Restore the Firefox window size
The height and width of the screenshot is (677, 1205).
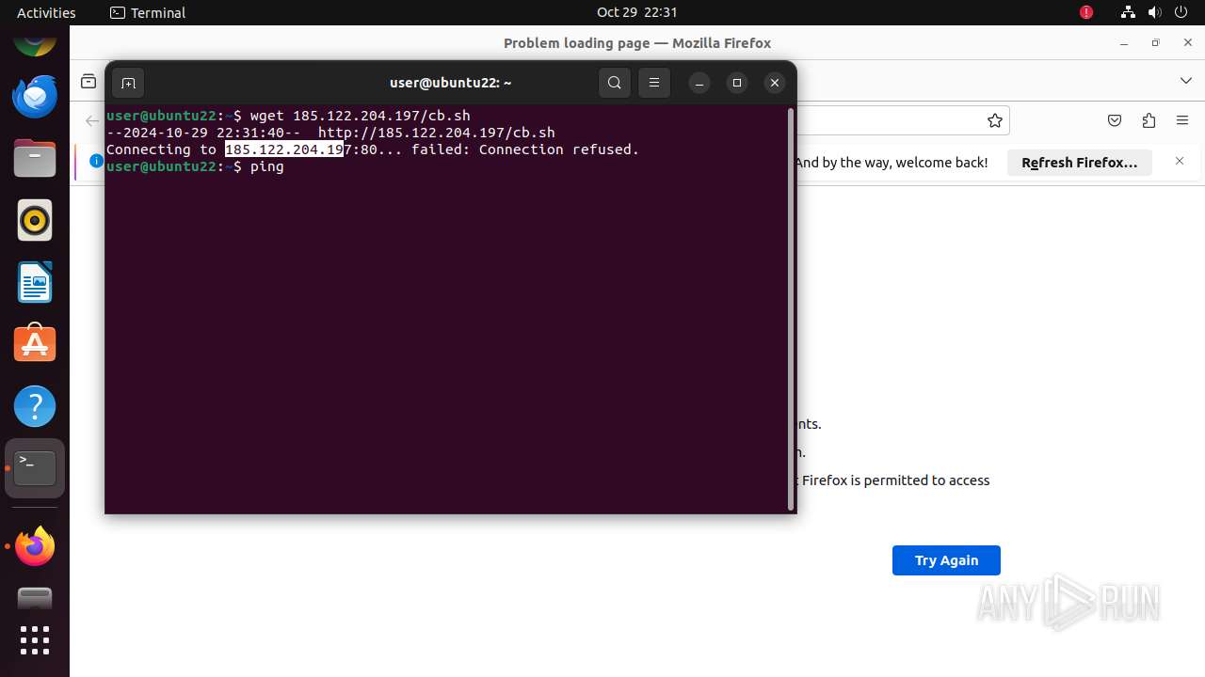point(1155,43)
